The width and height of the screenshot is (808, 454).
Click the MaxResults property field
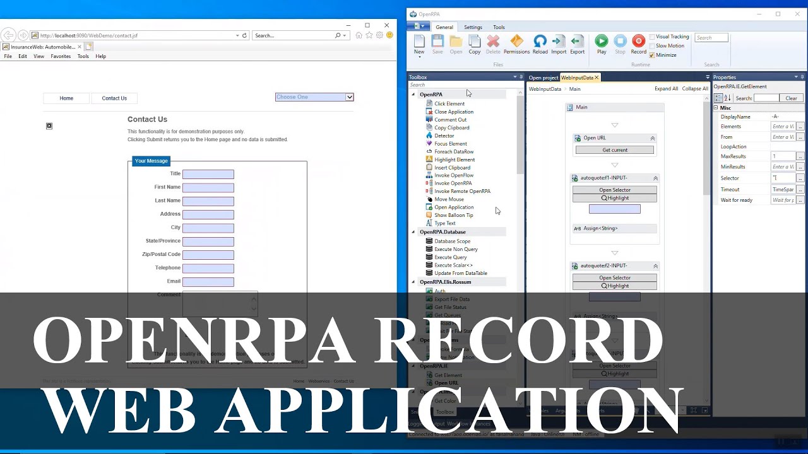[x=783, y=156]
